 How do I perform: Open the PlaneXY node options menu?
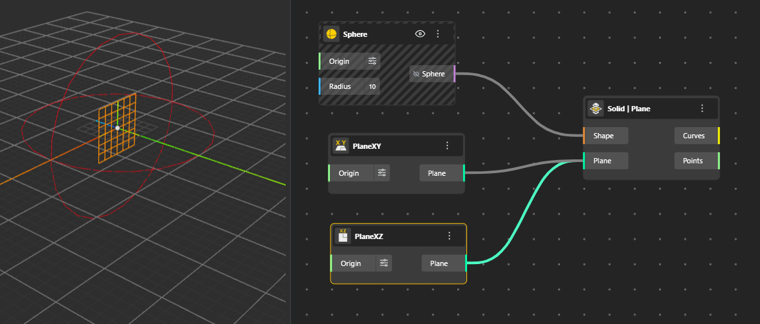coord(447,145)
